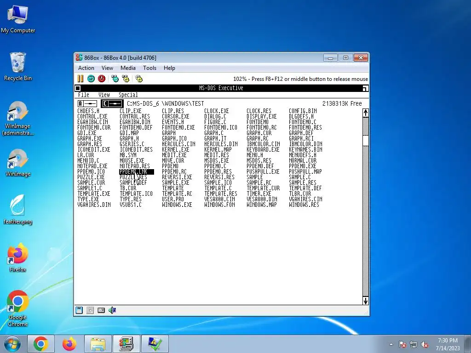471x353 pixels.
Task: Open My Computer desktop icon
Action: point(18,18)
